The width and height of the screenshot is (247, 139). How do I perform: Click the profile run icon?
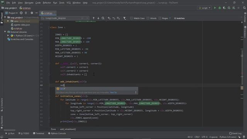pos(229,8)
